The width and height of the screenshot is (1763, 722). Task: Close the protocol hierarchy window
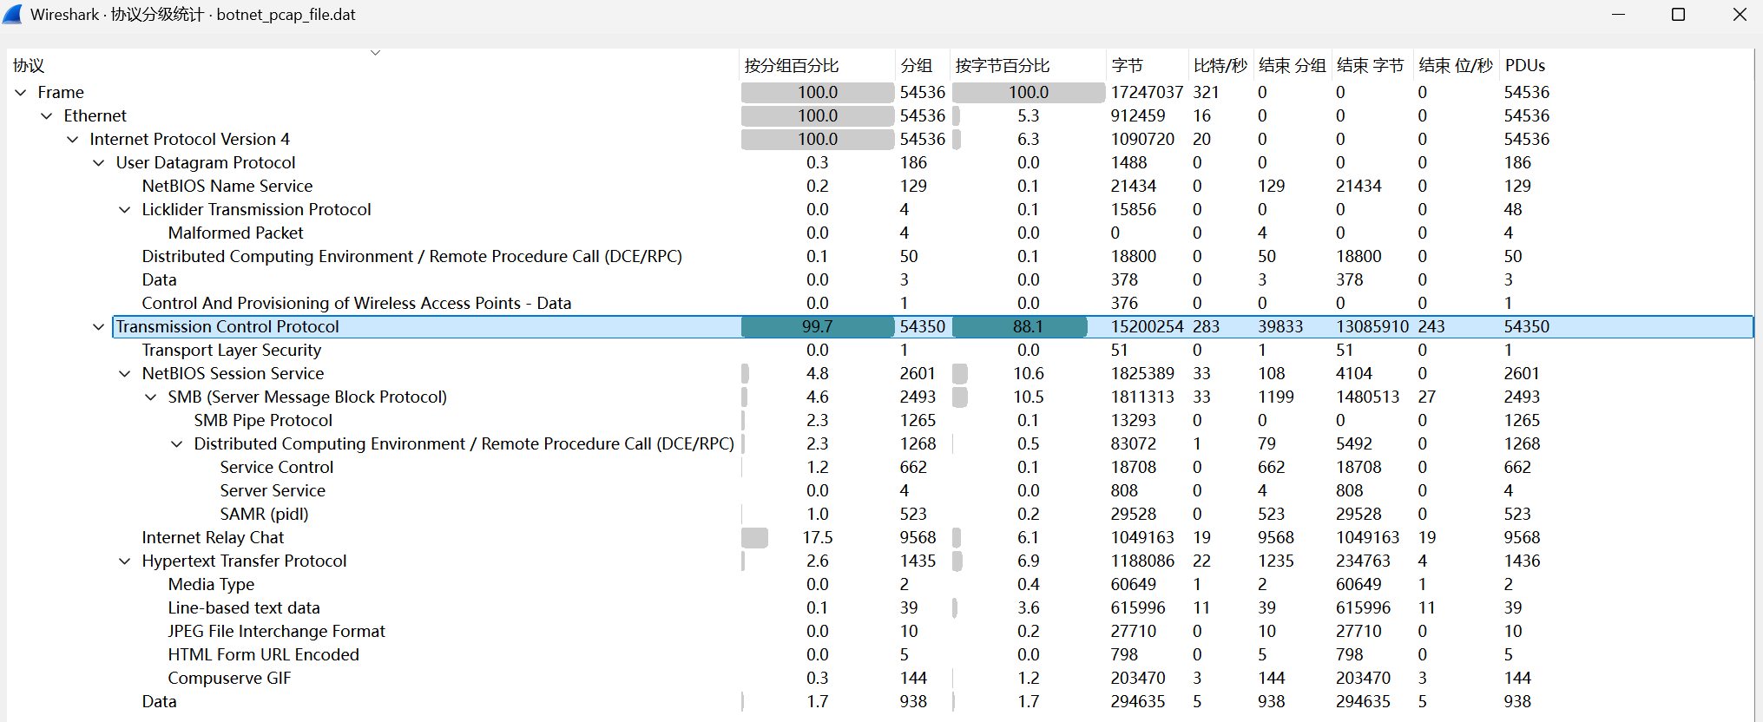click(x=1740, y=15)
